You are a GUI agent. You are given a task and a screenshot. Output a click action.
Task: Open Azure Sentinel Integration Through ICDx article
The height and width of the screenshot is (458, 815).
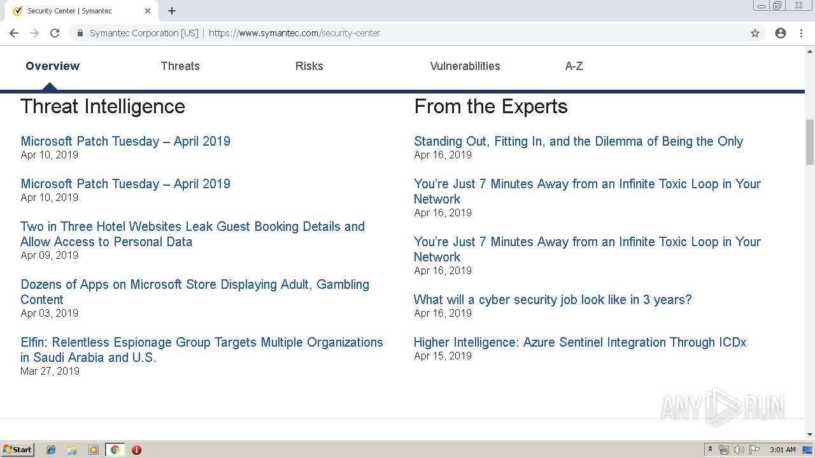[580, 342]
